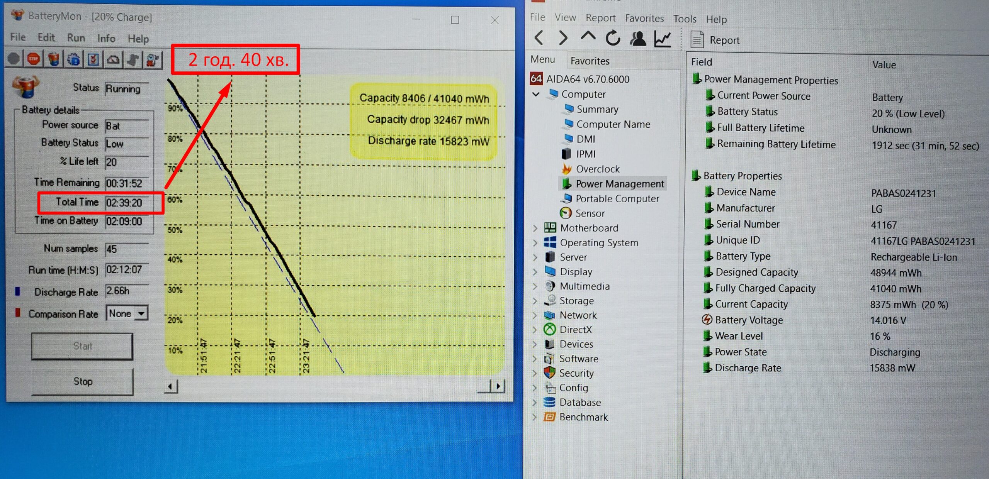Click the AIDA64 user profile icon
This screenshot has width=989, height=479.
coord(637,38)
